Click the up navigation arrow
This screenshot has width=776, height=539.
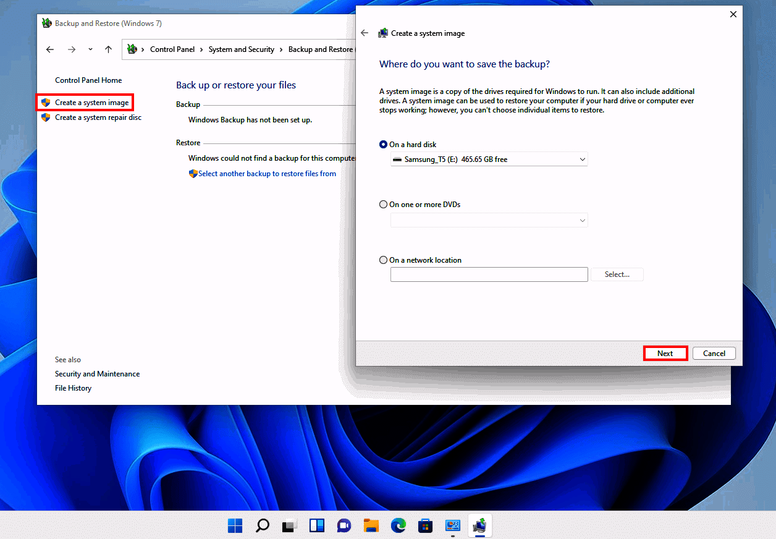(x=107, y=49)
